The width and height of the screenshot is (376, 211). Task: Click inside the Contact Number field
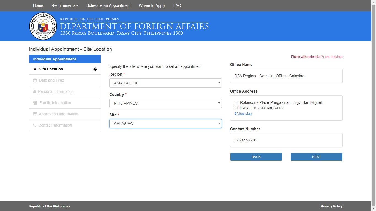(x=286, y=140)
